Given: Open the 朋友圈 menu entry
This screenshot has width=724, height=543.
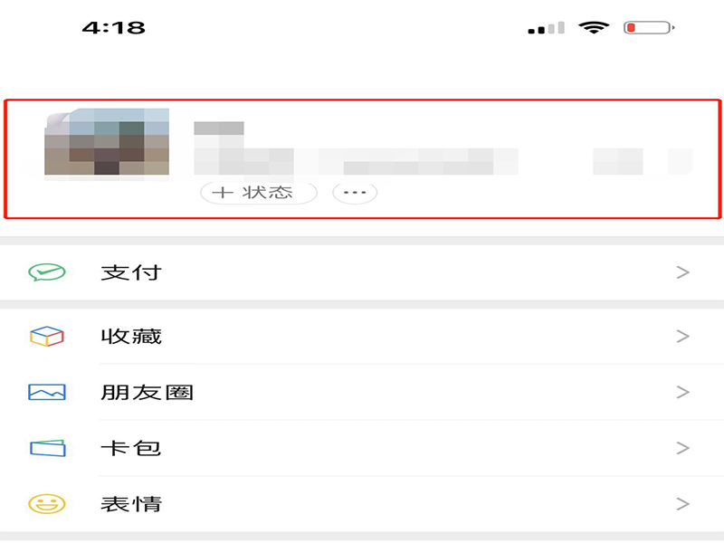Looking at the screenshot, I should pyautogui.click(x=362, y=392).
